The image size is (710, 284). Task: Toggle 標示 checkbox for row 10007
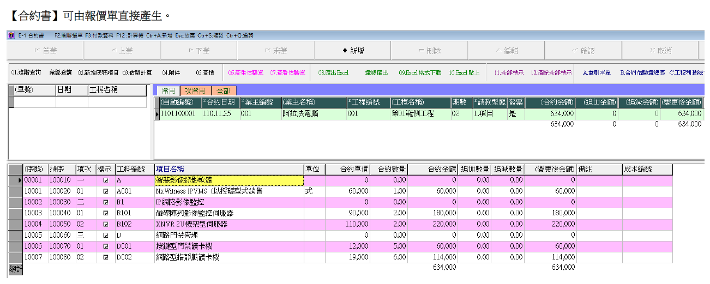click(x=105, y=257)
